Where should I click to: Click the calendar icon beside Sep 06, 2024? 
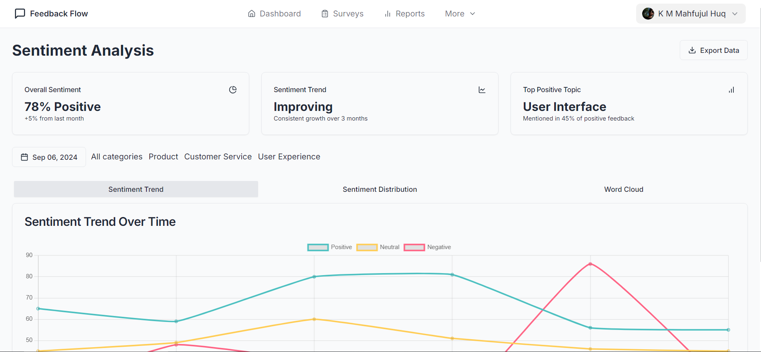coord(24,157)
